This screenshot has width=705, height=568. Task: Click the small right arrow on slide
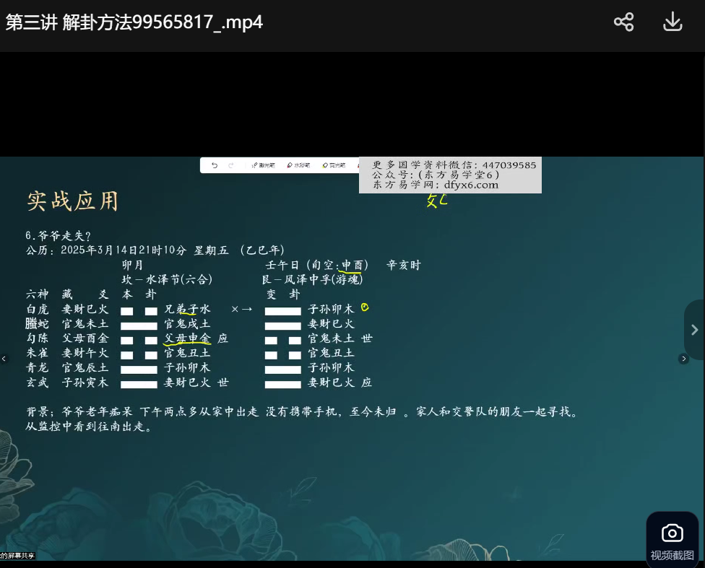click(x=683, y=359)
